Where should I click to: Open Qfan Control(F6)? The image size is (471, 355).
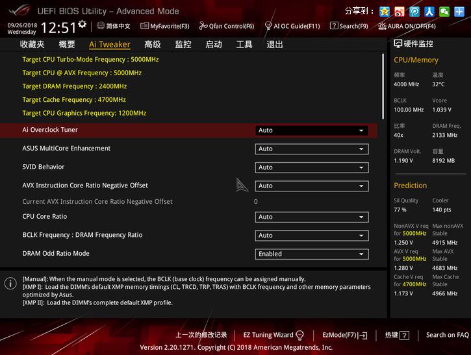[227, 26]
